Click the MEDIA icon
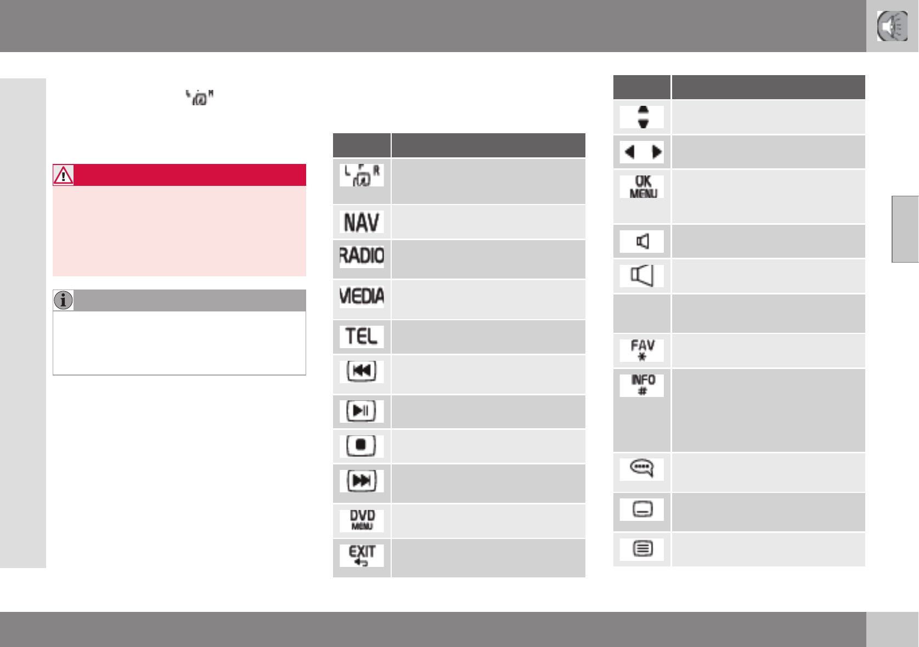The height and width of the screenshot is (647, 919). tap(362, 296)
